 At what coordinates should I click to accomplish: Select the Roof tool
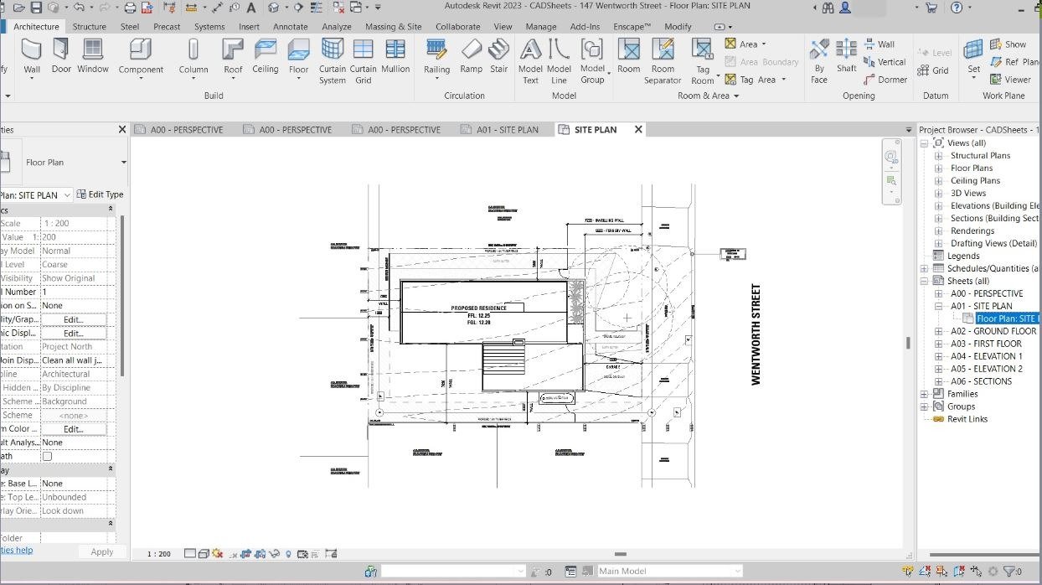tap(233, 59)
